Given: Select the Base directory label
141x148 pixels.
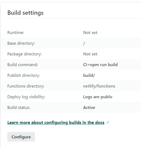Looking at the screenshot, I should tap(21, 43).
